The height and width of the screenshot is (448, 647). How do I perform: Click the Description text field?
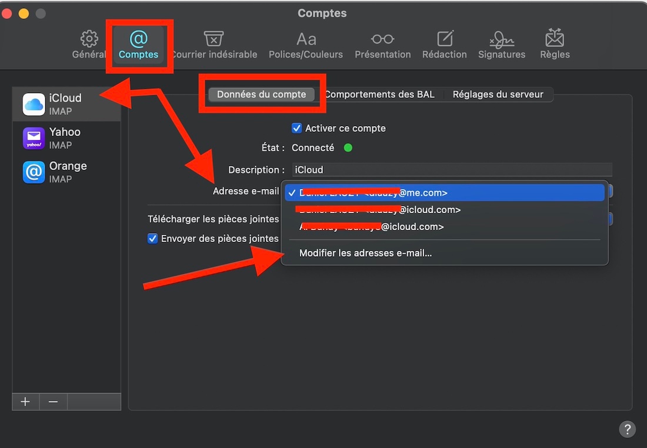(452, 170)
